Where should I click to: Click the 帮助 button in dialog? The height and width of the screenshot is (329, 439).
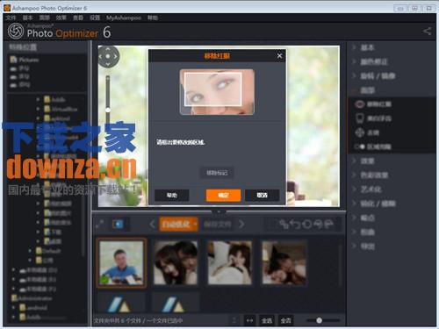[x=172, y=196]
